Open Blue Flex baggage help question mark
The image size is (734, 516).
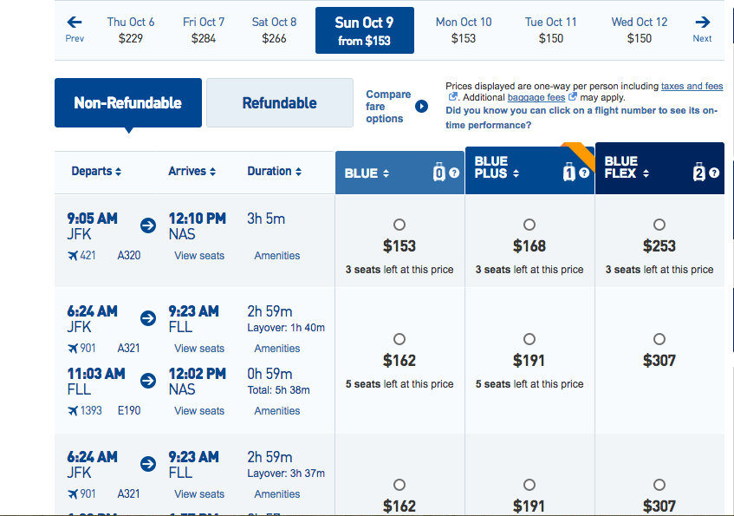click(714, 173)
